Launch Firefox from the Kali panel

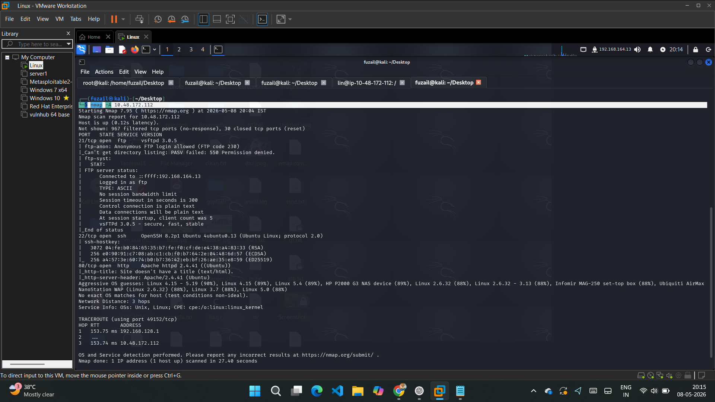[135, 50]
